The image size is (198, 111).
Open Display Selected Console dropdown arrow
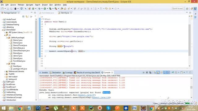coord(179,72)
